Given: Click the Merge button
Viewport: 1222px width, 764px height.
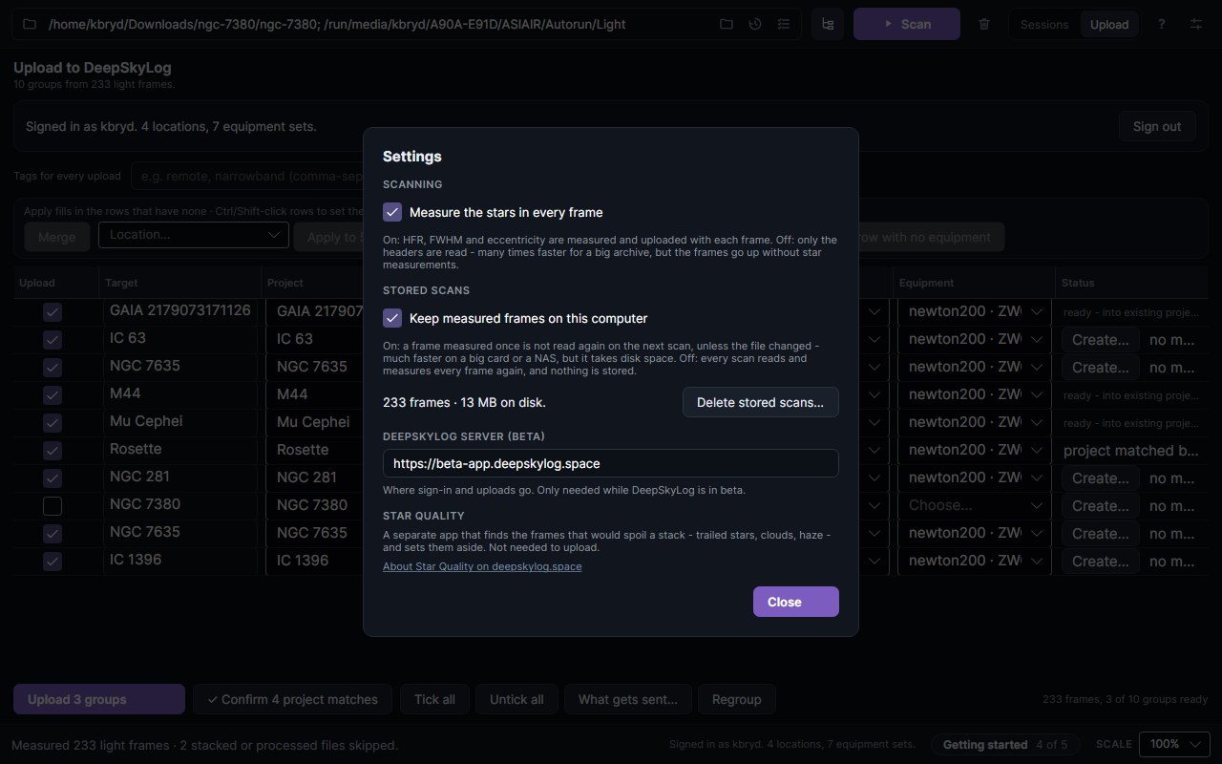Looking at the screenshot, I should pyautogui.click(x=56, y=237).
